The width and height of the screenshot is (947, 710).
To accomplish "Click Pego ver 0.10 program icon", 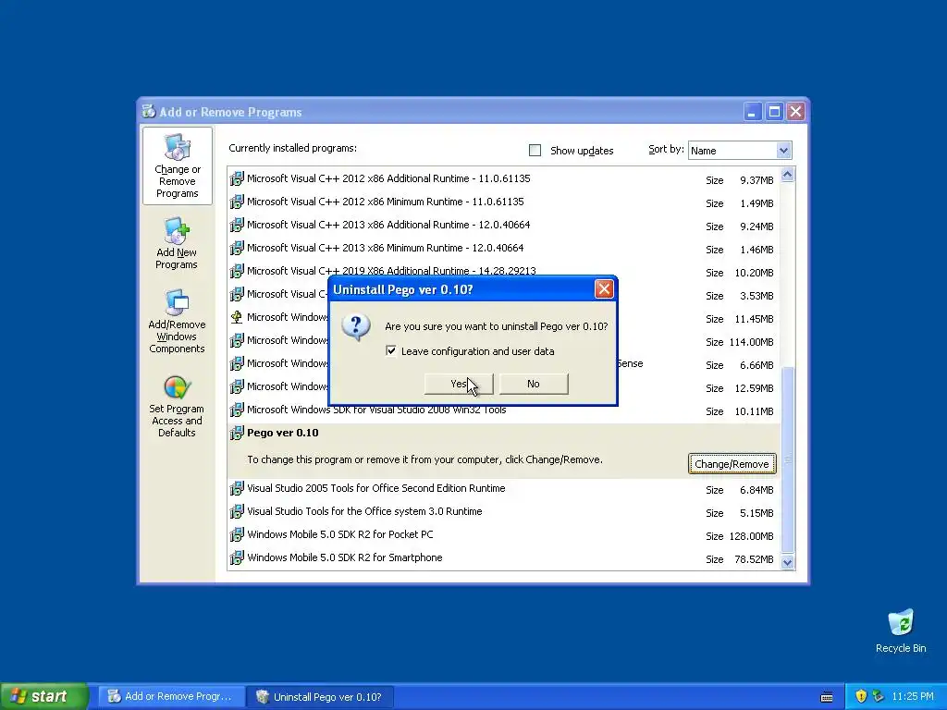I will (x=237, y=433).
